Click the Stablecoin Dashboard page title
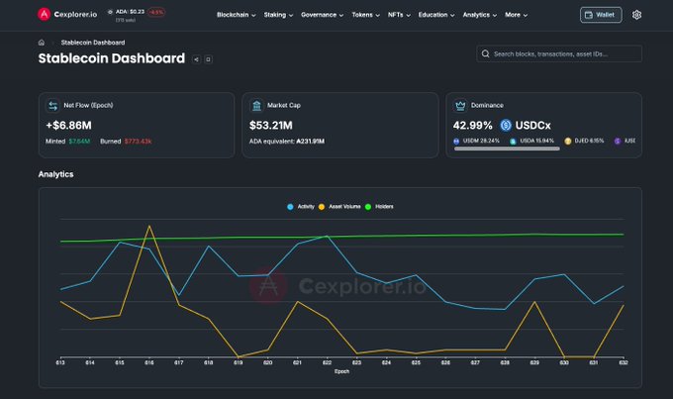673x399 pixels. pyautogui.click(x=112, y=58)
